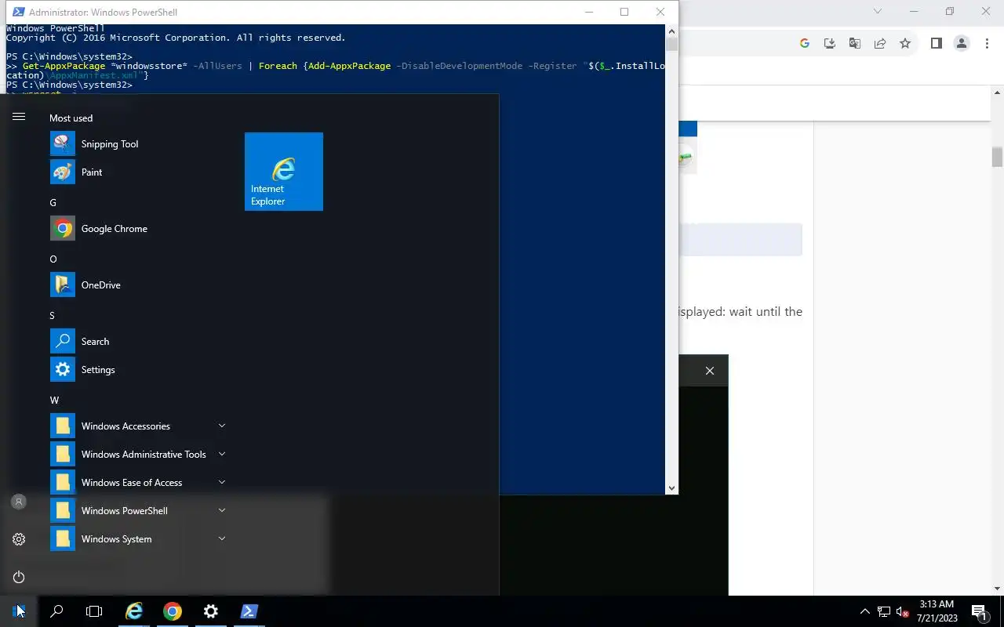The image size is (1004, 627).
Task: Click Chrome page vertical scrollbar thumb
Action: (x=997, y=157)
